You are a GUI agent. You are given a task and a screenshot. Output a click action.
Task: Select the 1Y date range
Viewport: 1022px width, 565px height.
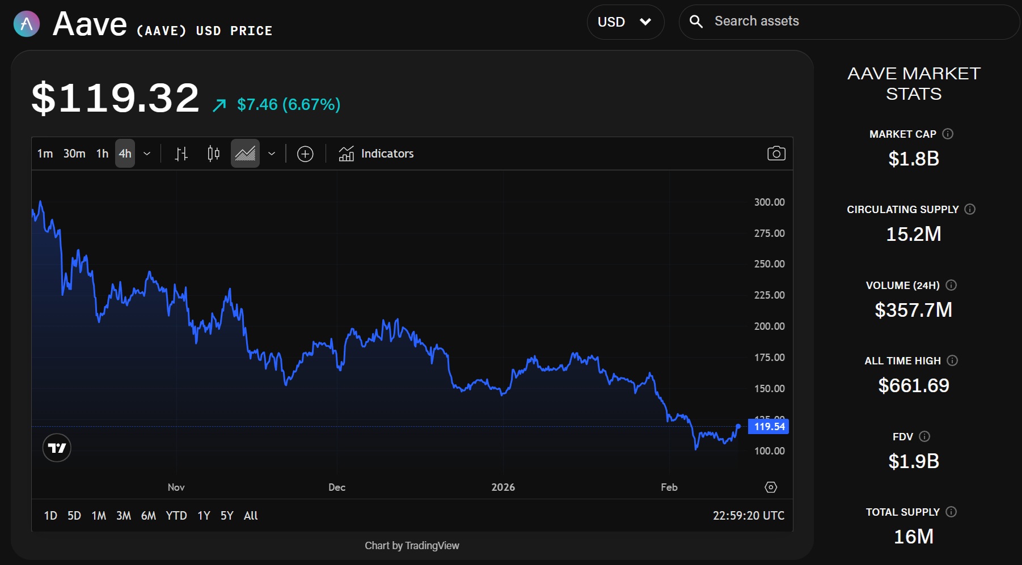204,516
